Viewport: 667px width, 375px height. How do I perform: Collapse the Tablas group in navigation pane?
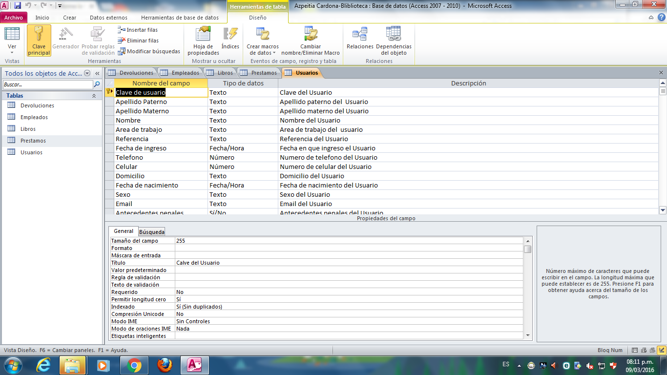pos(94,96)
